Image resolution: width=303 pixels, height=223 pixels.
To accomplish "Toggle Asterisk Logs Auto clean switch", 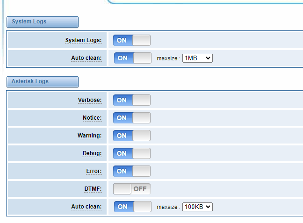I will pos(133,207).
